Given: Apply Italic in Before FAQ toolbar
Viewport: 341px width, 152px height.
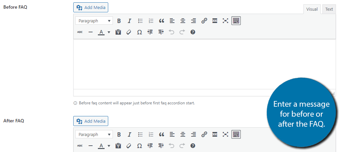Looking at the screenshot, I should [130, 21].
